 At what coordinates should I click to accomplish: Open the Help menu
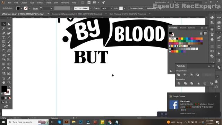point(74,3)
